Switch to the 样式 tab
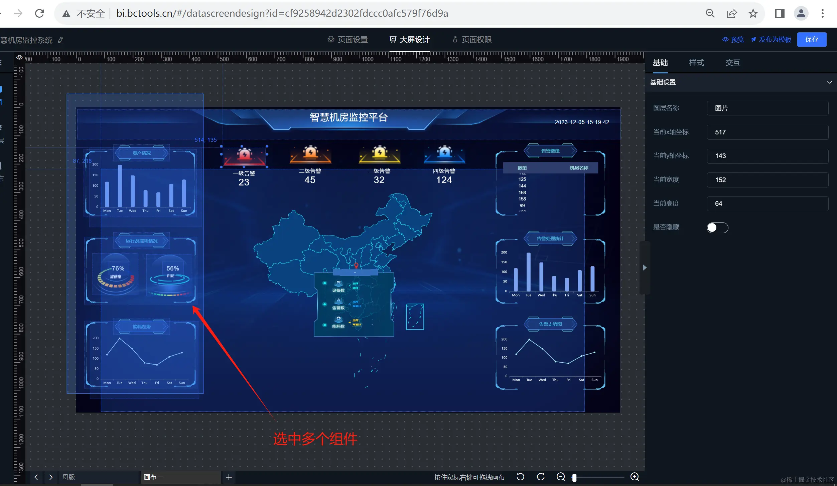 point(696,63)
